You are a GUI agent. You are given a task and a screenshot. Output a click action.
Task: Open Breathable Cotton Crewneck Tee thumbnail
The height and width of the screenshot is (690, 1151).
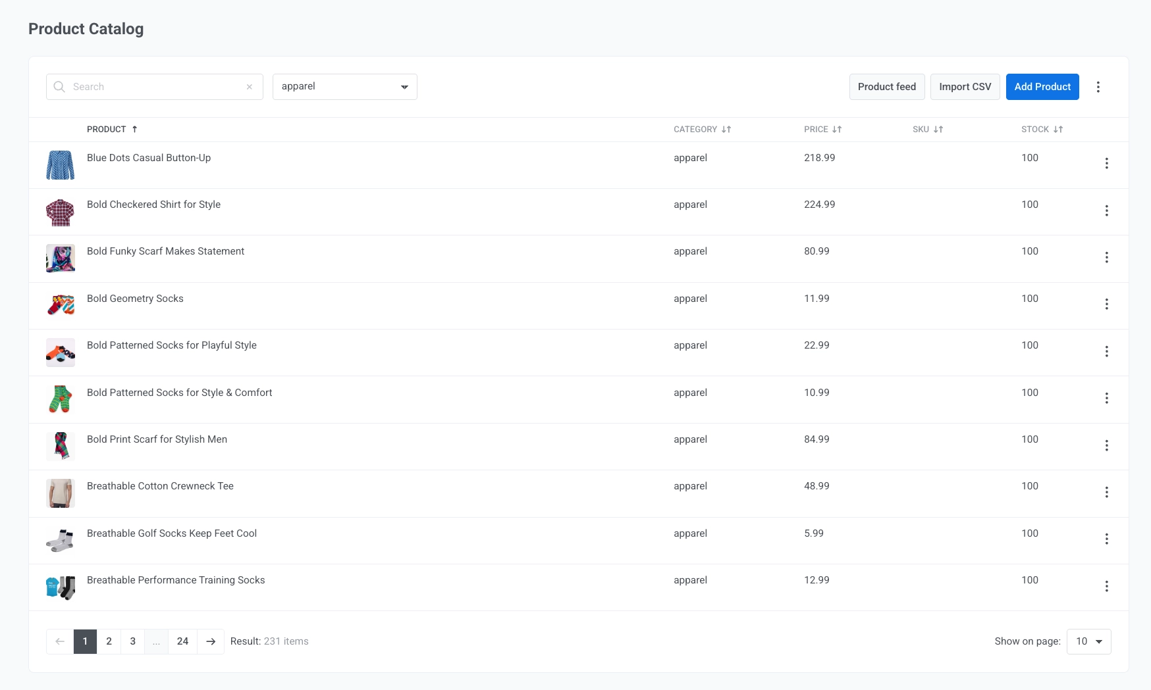[61, 493]
